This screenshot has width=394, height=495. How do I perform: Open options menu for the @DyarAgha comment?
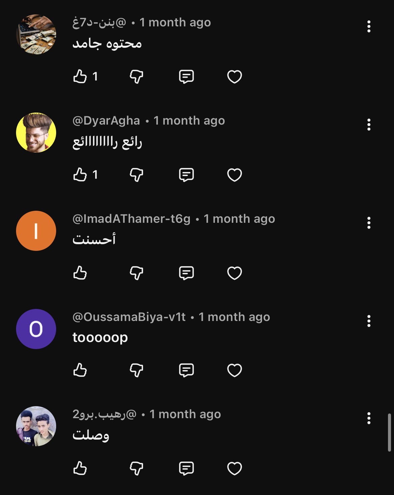tap(369, 125)
